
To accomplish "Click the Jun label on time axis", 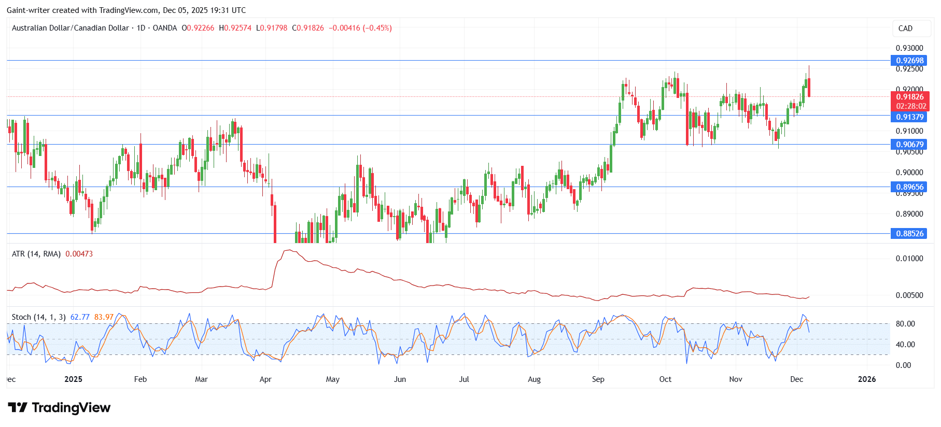I will pos(400,379).
